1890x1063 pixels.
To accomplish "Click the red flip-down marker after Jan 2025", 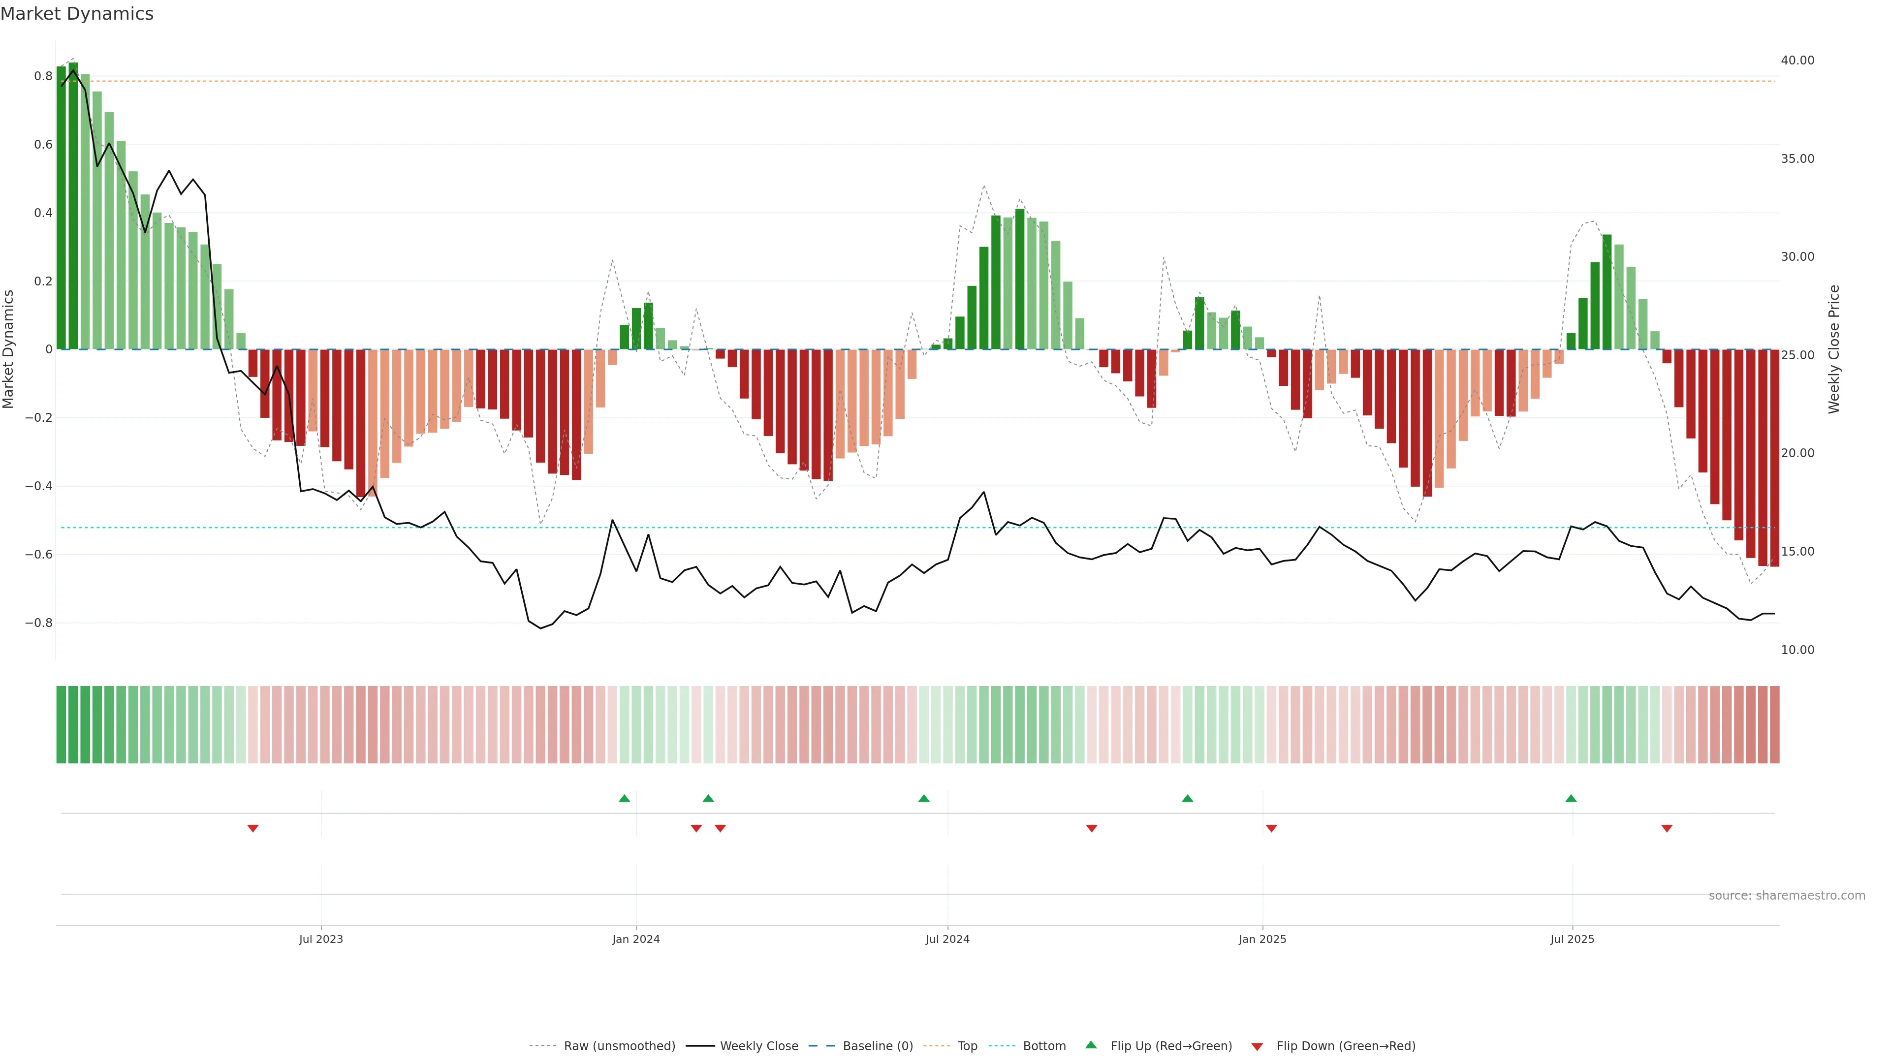I will point(1271,828).
